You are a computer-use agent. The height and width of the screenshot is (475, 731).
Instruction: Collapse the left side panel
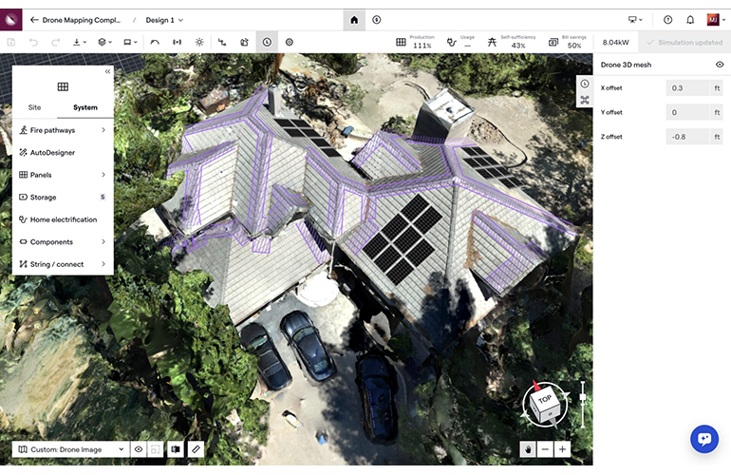(x=107, y=71)
